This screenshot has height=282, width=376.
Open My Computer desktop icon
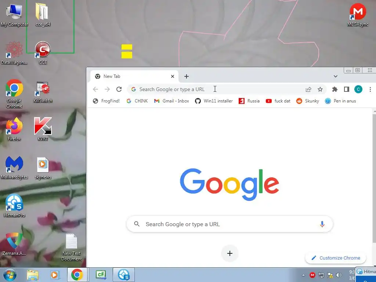[x=14, y=14]
